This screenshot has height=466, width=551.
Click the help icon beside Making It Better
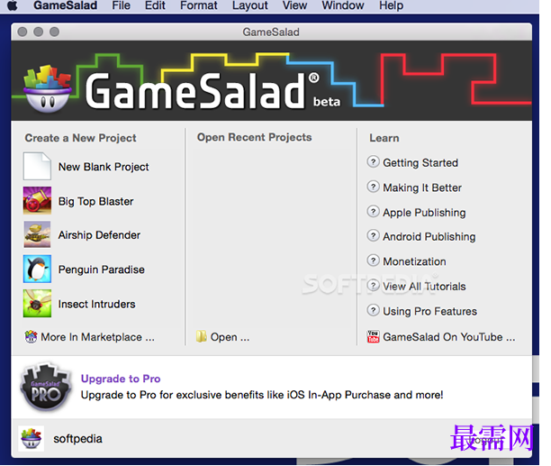coord(374,187)
